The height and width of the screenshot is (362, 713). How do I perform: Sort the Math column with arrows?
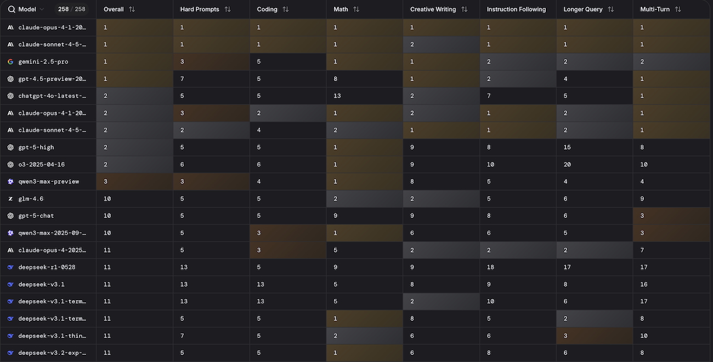[356, 9]
